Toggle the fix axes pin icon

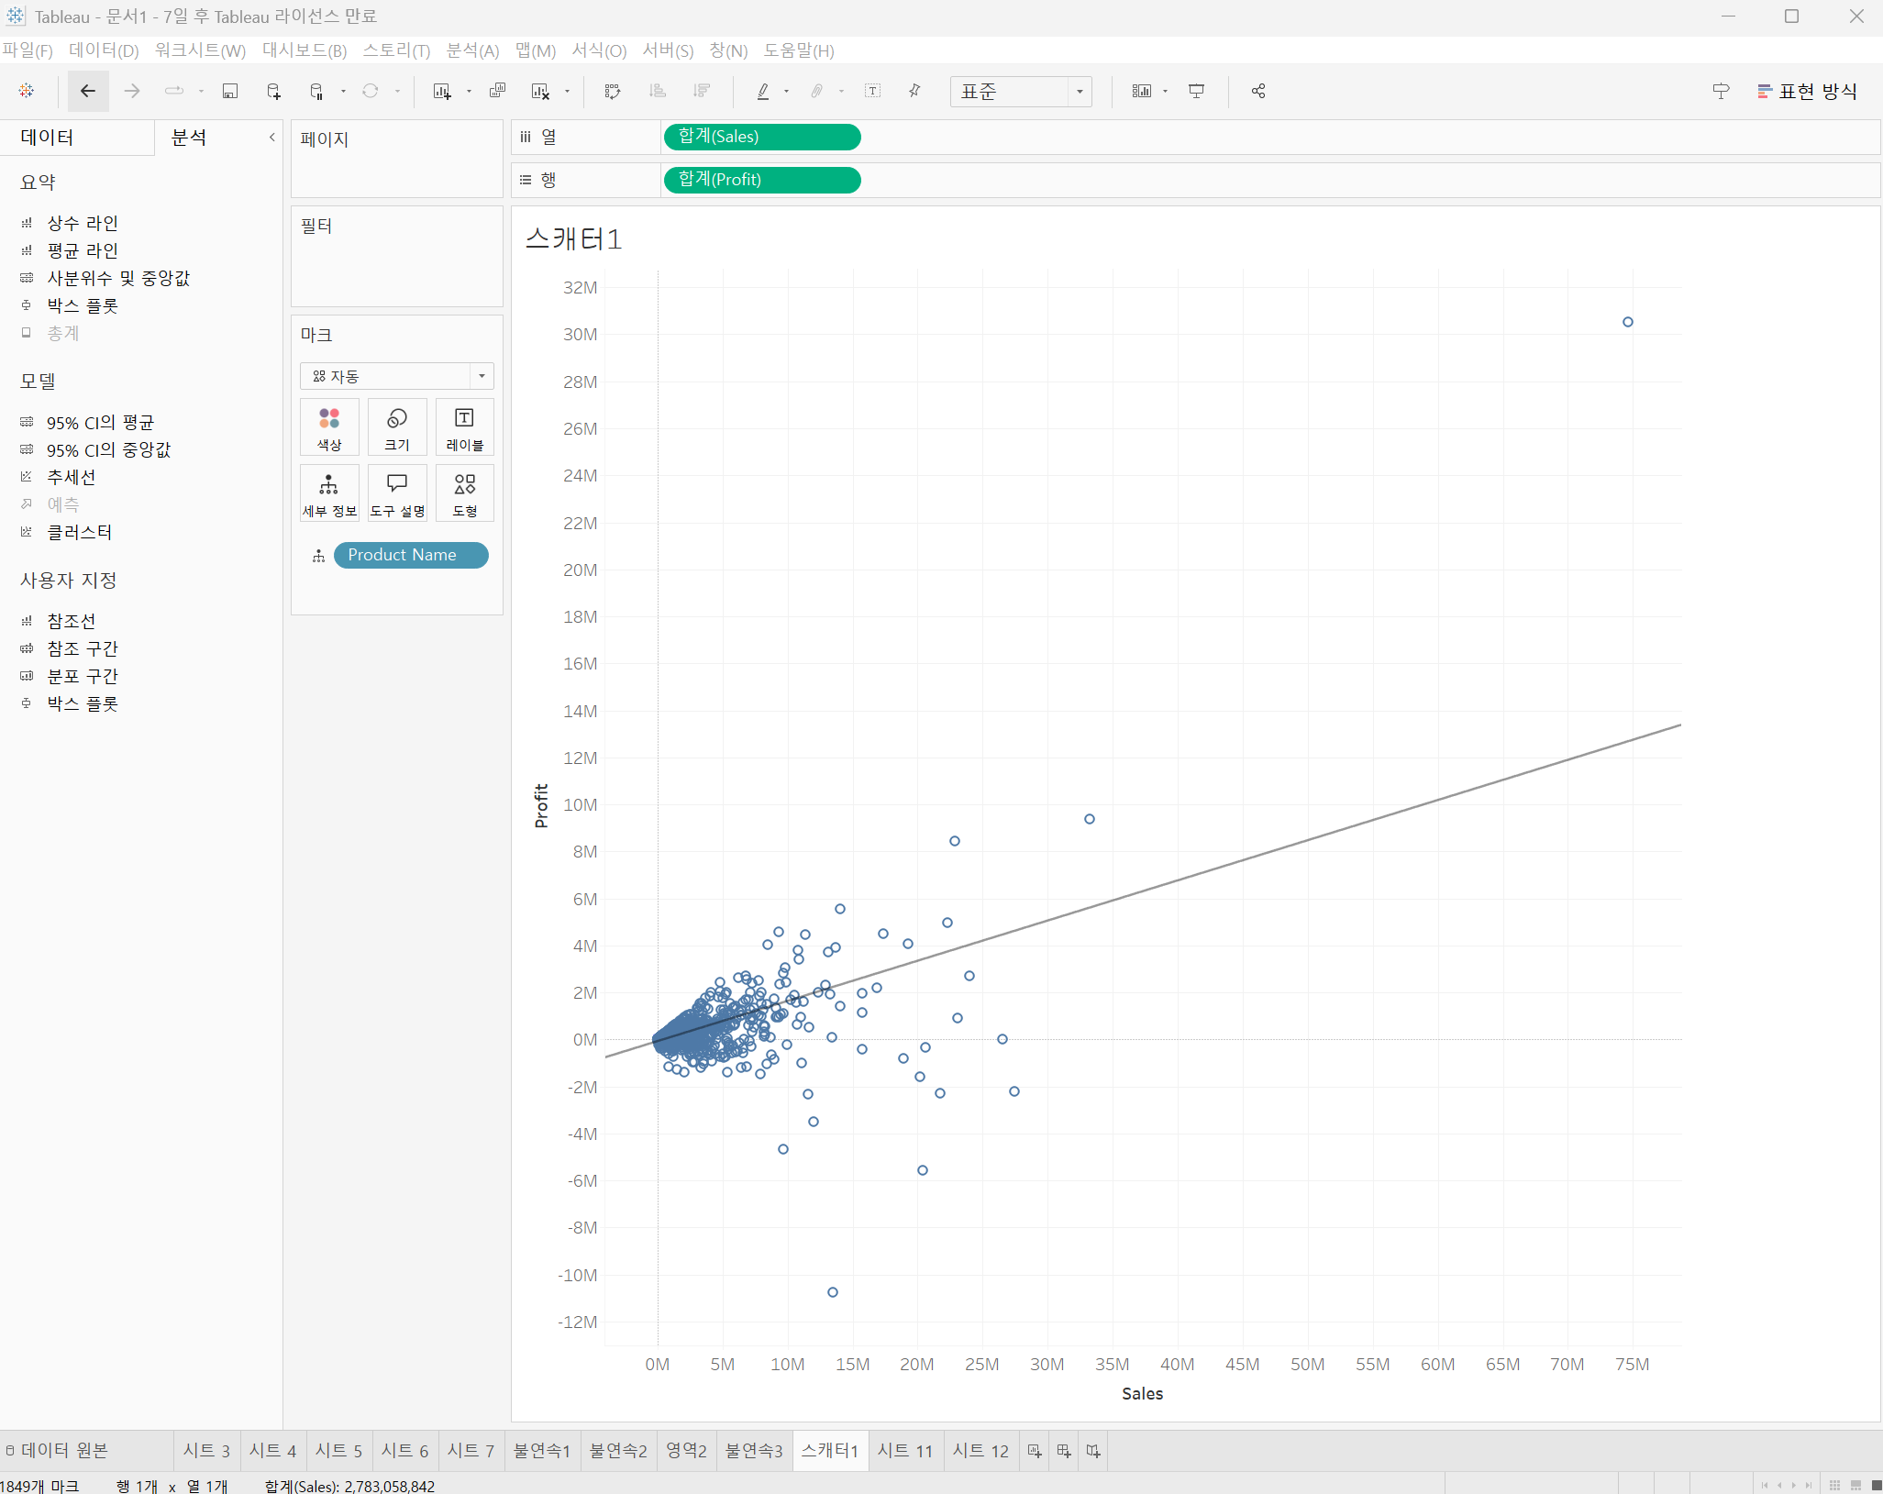pos(914,91)
